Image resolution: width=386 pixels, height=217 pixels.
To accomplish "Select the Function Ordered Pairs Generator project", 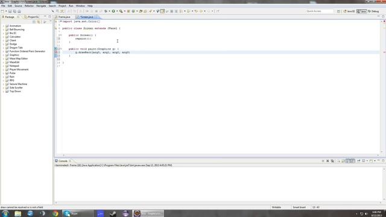I will tap(27, 51).
